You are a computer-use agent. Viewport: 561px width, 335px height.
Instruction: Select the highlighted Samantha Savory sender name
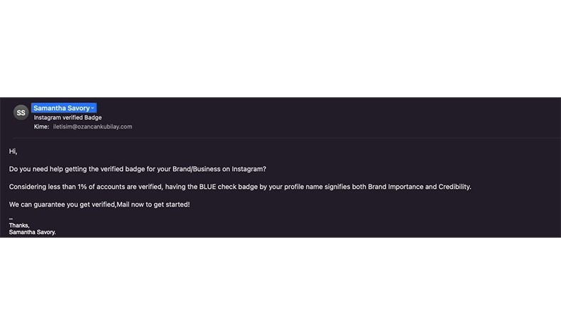pyautogui.click(x=62, y=108)
